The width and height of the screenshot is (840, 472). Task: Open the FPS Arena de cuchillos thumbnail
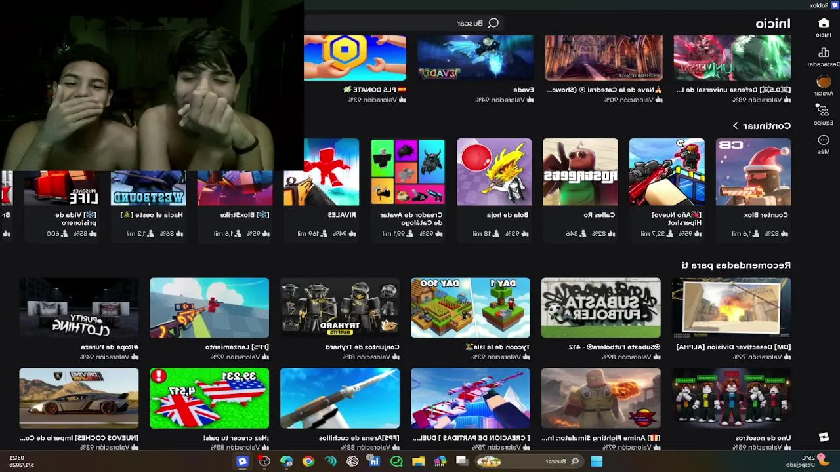point(340,399)
